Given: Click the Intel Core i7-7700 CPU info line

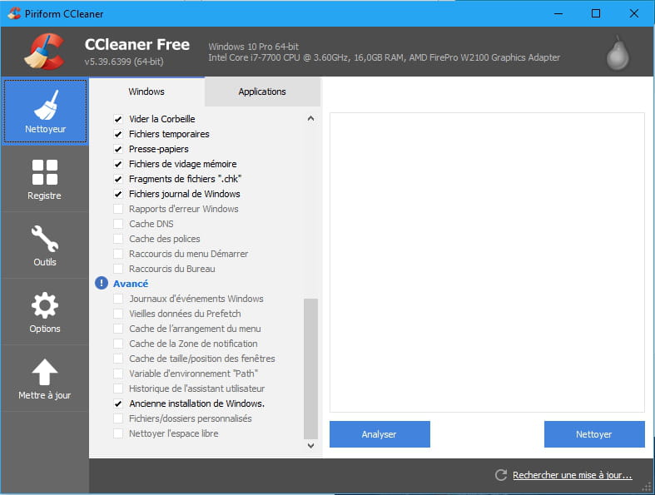Looking at the screenshot, I should point(385,57).
